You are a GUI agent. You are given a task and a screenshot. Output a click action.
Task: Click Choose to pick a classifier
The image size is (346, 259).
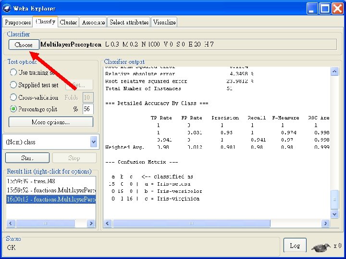24,45
